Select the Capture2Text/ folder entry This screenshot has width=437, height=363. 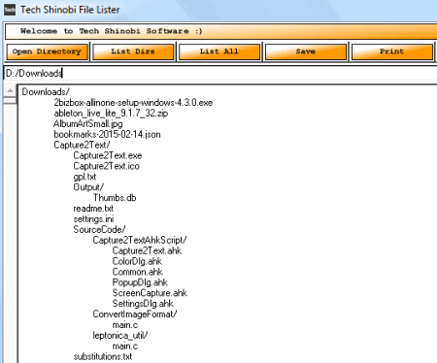82,145
